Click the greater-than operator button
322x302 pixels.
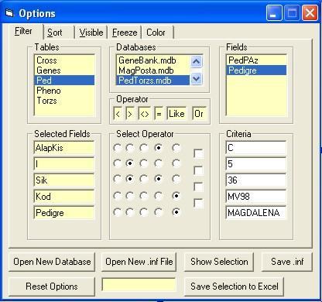(130, 114)
